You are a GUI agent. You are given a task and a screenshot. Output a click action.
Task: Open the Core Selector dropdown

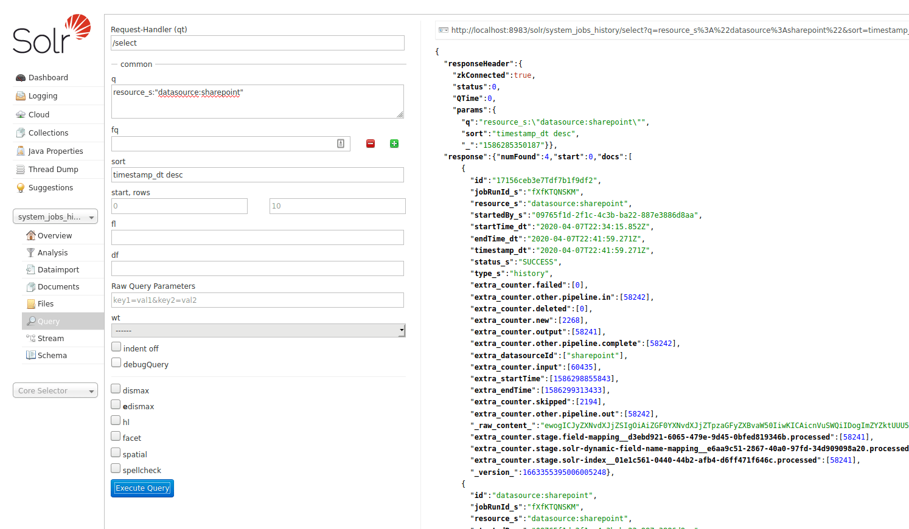(55, 390)
